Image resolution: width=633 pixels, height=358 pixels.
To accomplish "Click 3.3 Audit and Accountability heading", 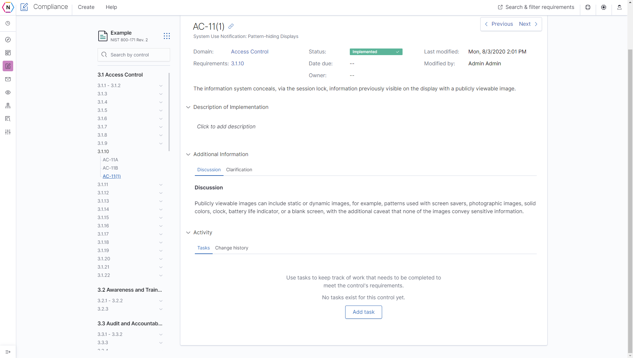I will point(130,324).
